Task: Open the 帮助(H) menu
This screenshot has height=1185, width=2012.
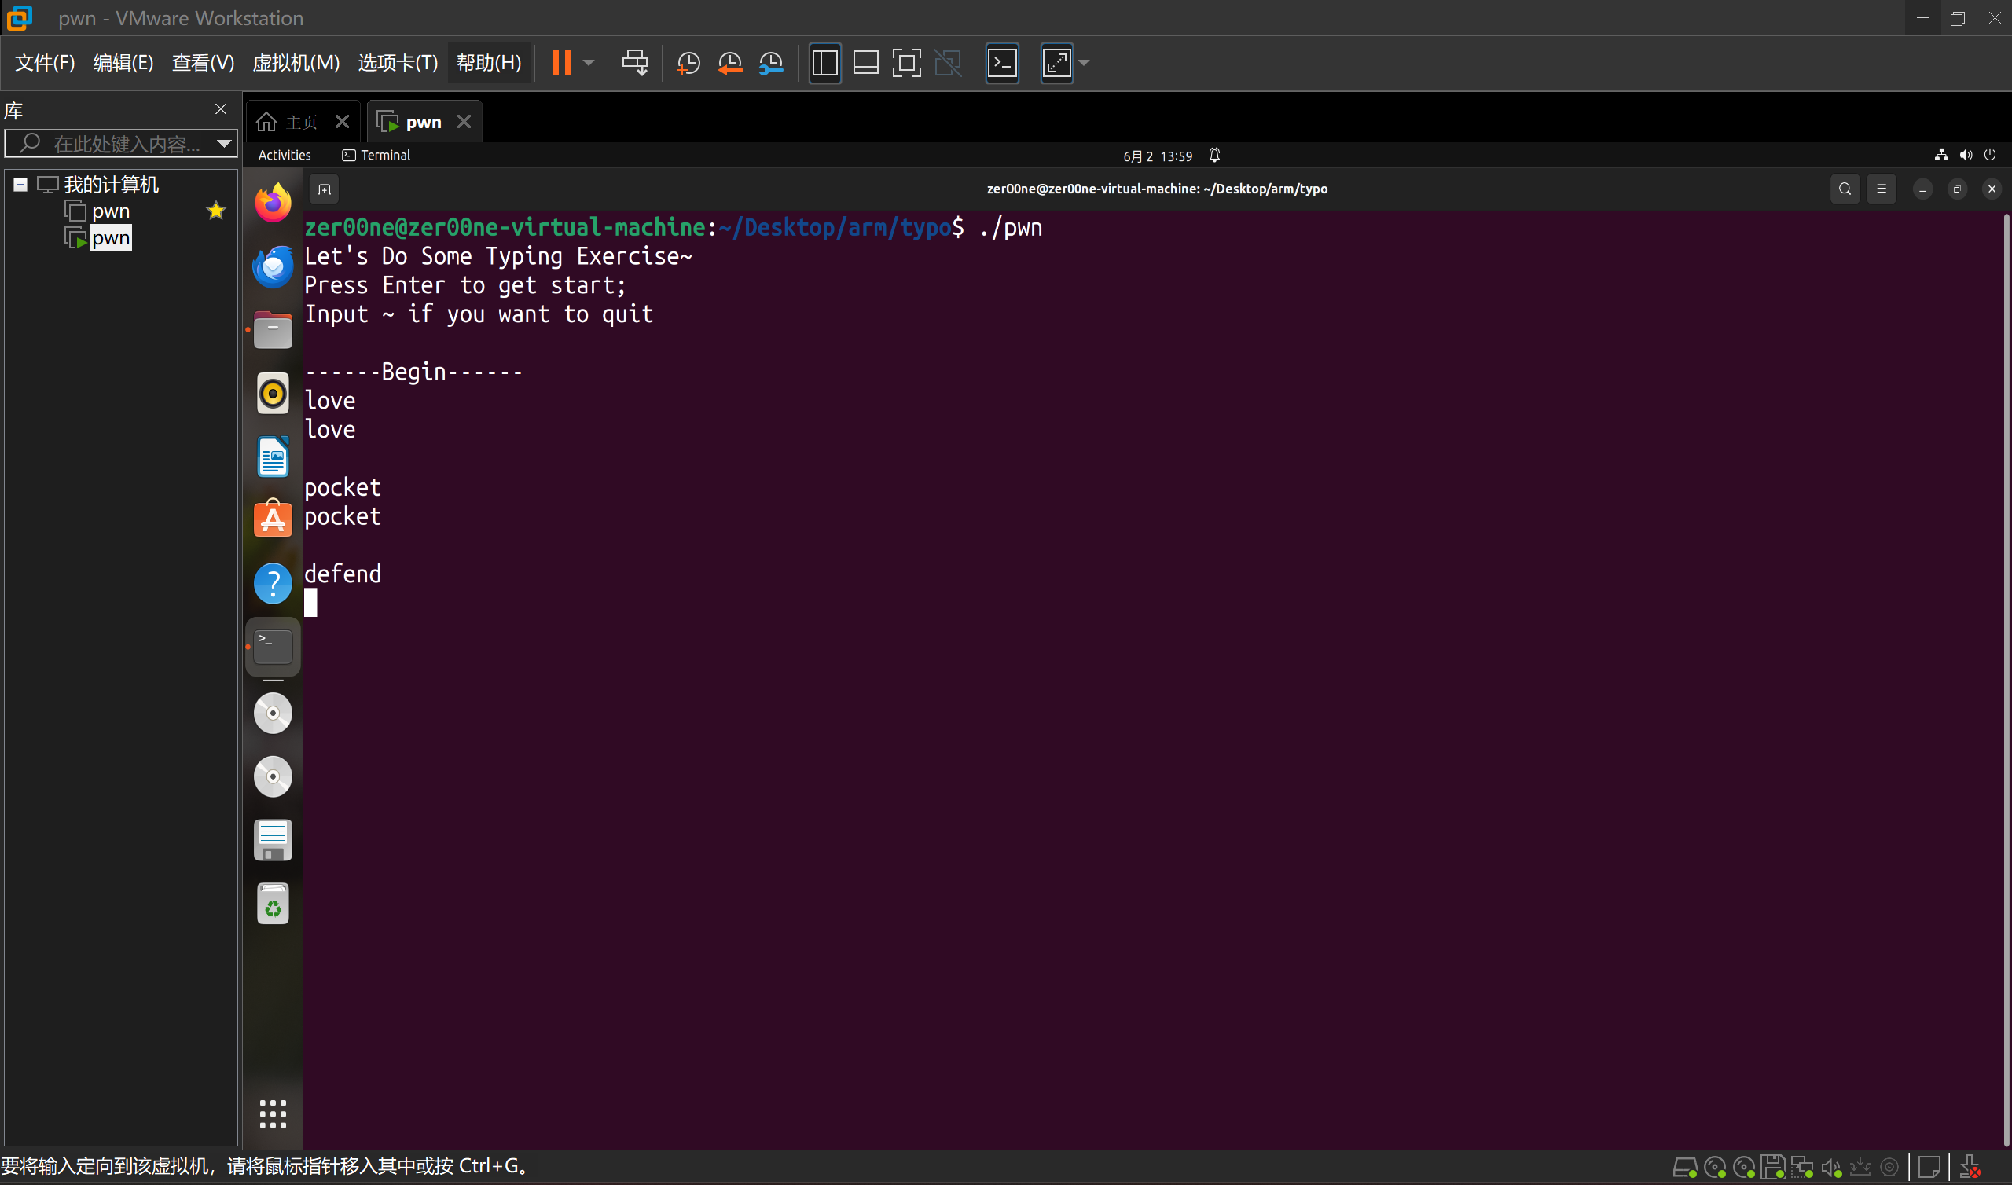Action: [x=489, y=62]
